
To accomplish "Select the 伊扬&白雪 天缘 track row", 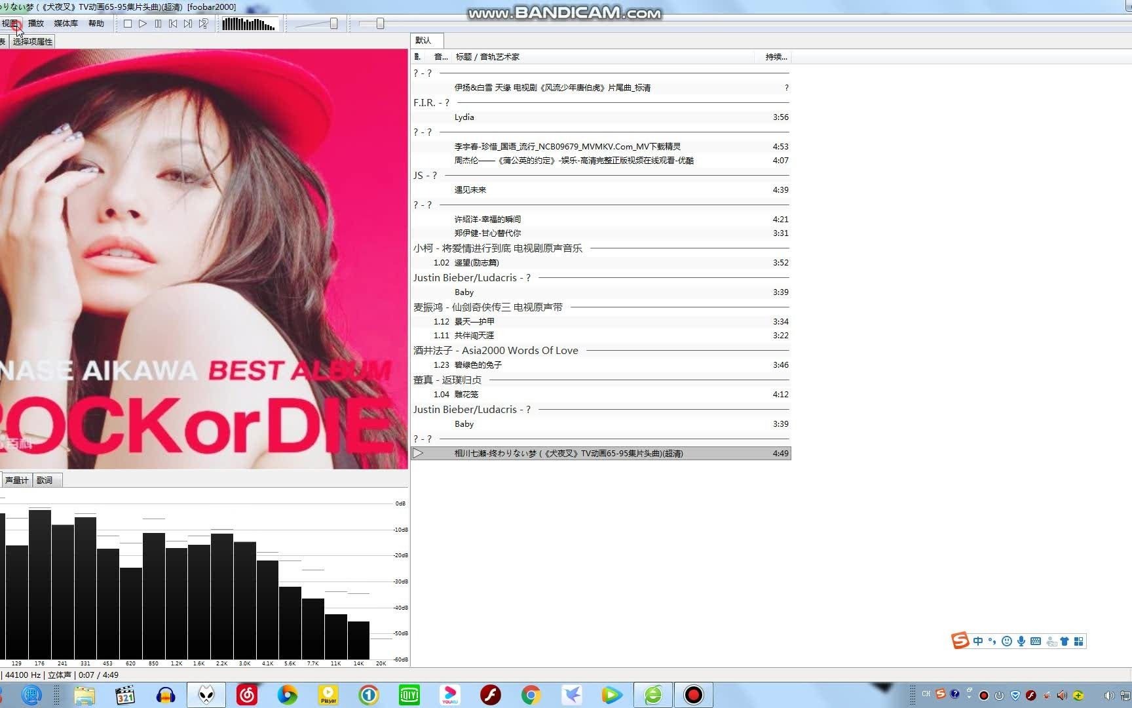I will pyautogui.click(x=601, y=88).
